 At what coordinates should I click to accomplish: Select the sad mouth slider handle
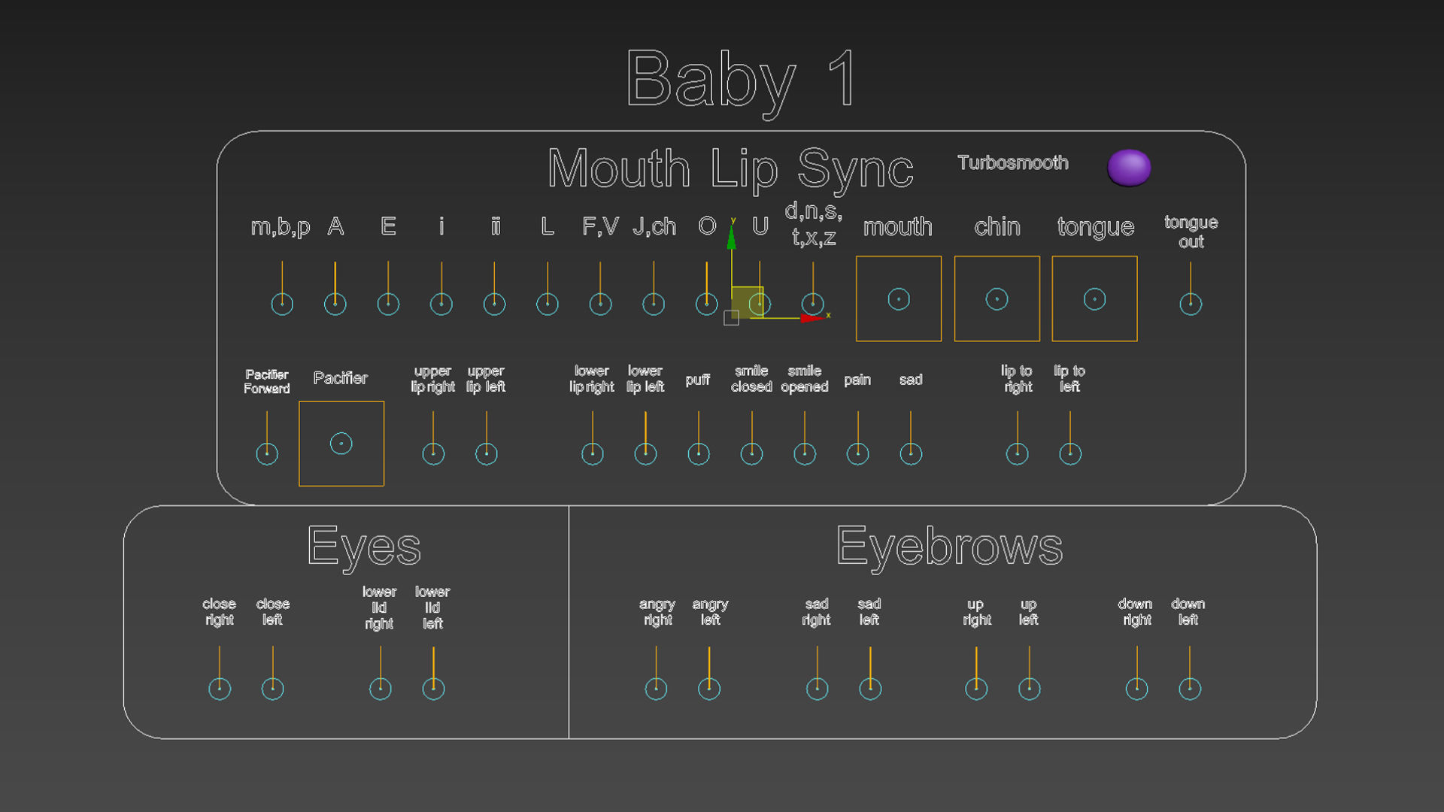coord(911,454)
